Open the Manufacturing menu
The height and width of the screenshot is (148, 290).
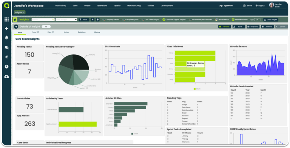[134, 6]
